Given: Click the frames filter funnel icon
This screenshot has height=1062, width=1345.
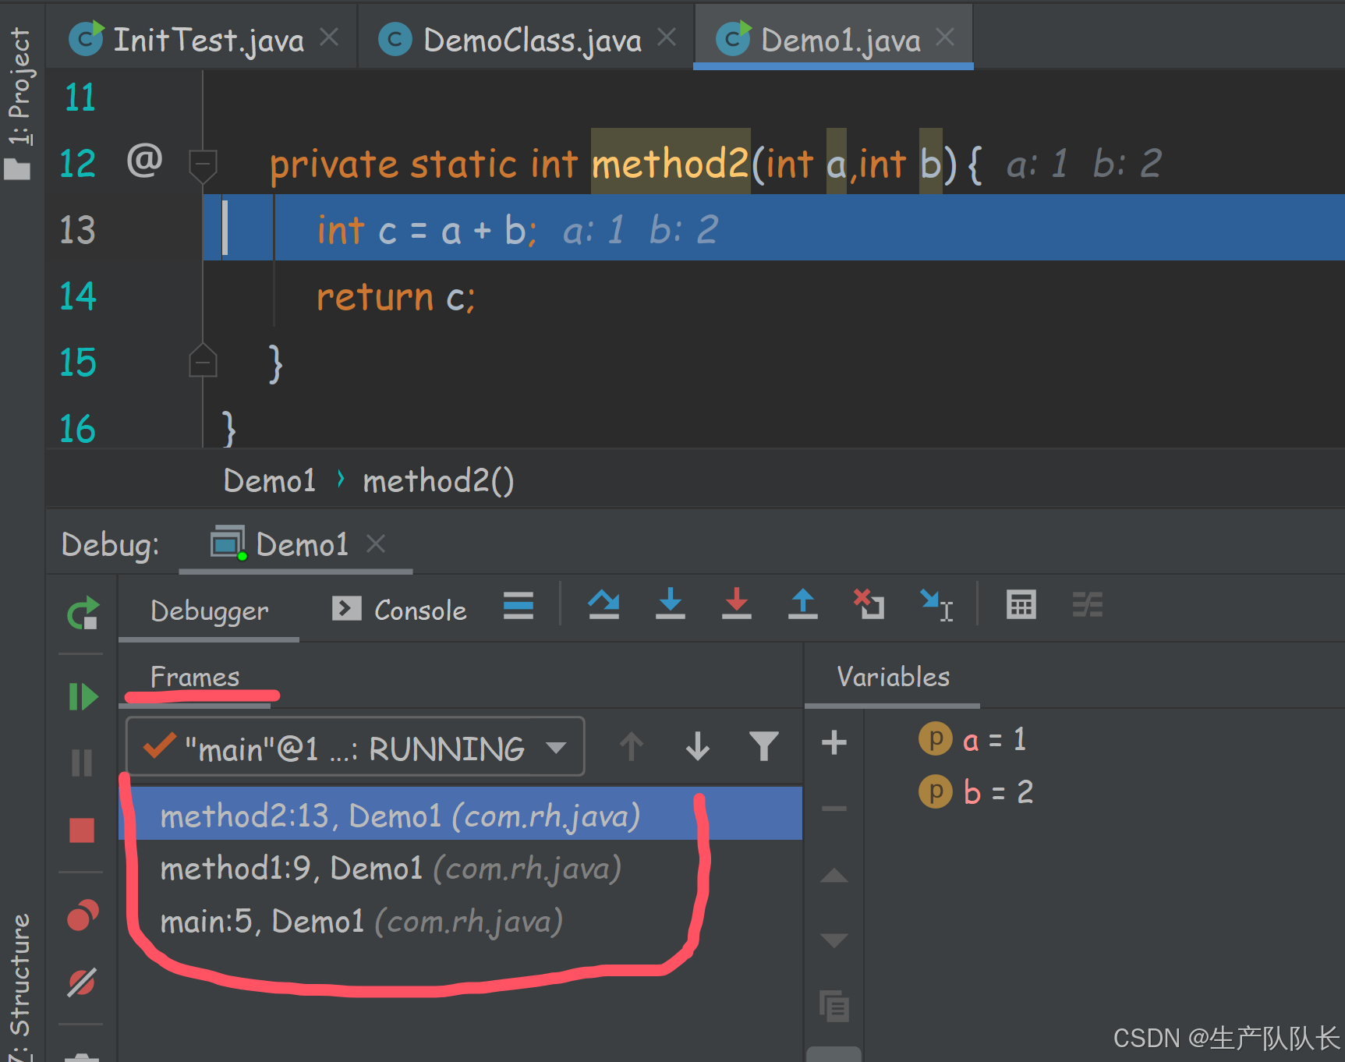Looking at the screenshot, I should (763, 747).
